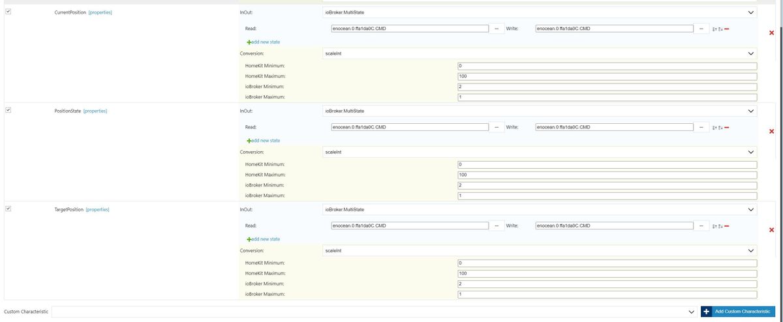Edit PositionState ioBroker Minimum field
Viewport: 783px width, 322px height.
pos(607,185)
